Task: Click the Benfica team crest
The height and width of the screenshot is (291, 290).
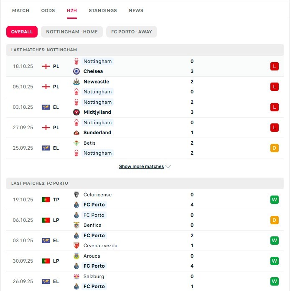Action: [76, 225]
